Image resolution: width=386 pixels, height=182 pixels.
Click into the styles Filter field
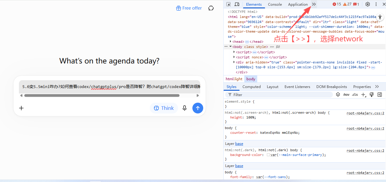click(279, 95)
